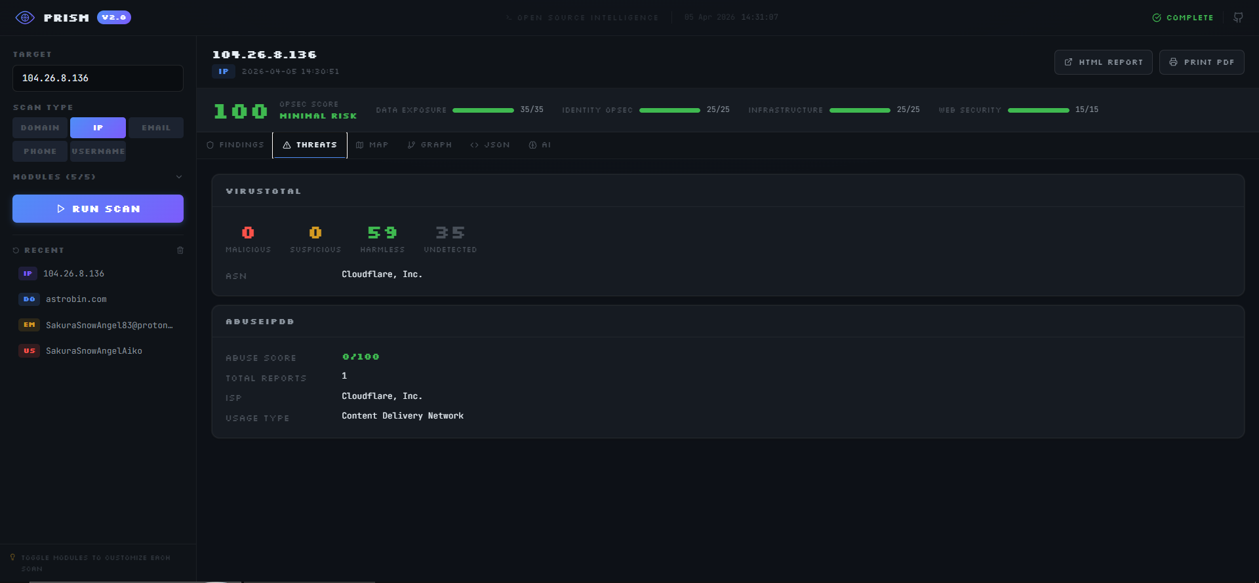This screenshot has height=583, width=1259.
Task: Select the Threats tab
Action: click(310, 145)
